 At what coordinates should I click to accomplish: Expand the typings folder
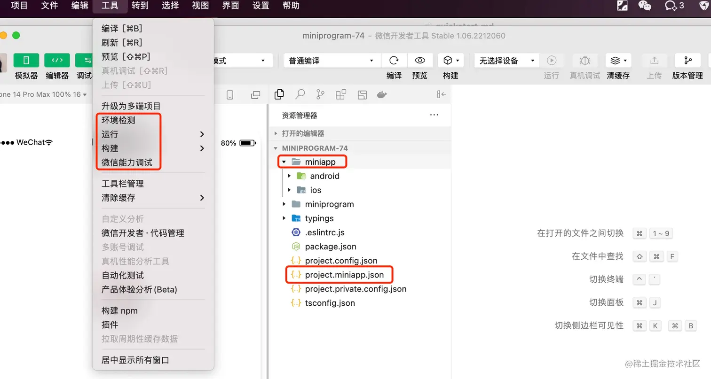click(x=360, y=218)
